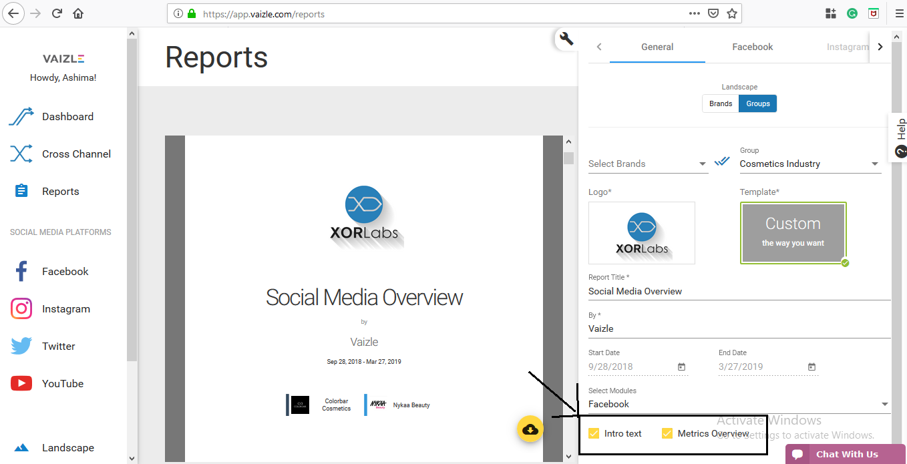The height and width of the screenshot is (464, 907).
Task: Toggle the Intro text checkbox
Action: coord(594,433)
